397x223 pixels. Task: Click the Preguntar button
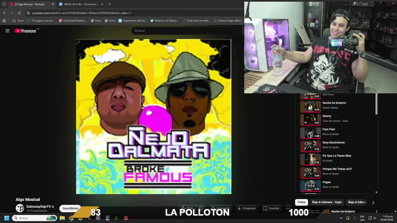(x=247, y=208)
